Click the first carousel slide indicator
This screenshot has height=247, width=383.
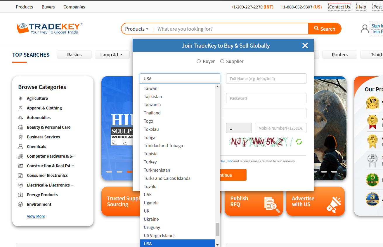109,172
